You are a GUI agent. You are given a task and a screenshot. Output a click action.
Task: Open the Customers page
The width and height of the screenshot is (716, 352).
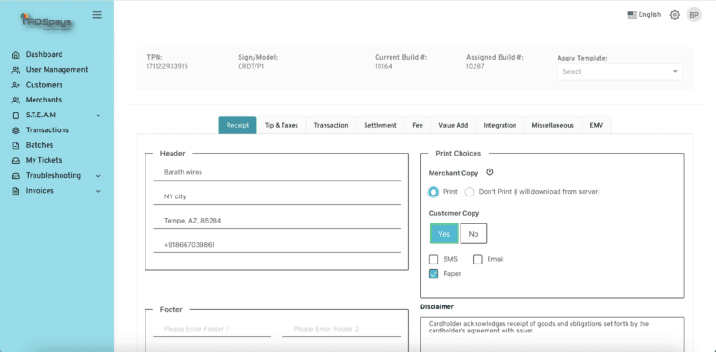[45, 85]
